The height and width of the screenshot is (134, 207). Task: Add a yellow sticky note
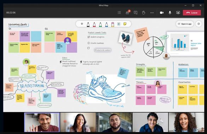(125, 24)
